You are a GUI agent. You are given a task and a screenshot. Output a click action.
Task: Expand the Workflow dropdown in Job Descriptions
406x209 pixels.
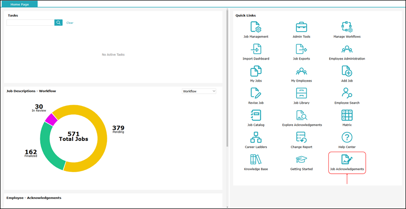[x=199, y=91]
